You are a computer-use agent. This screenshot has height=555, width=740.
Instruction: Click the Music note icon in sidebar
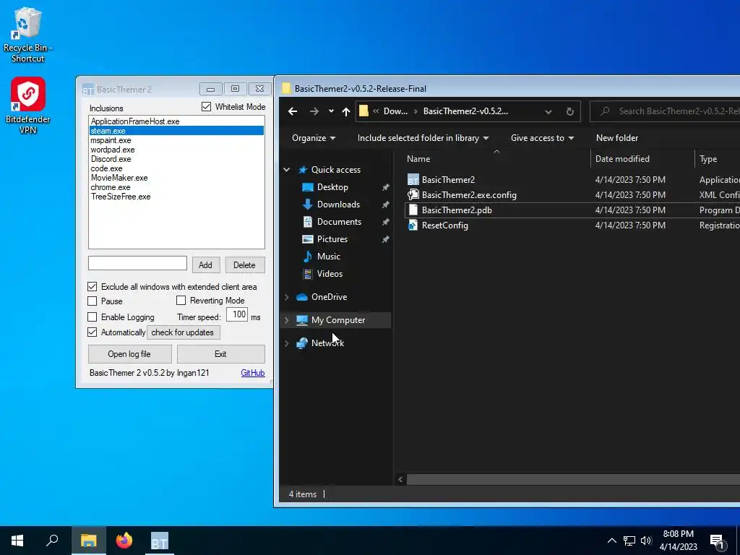tap(307, 257)
